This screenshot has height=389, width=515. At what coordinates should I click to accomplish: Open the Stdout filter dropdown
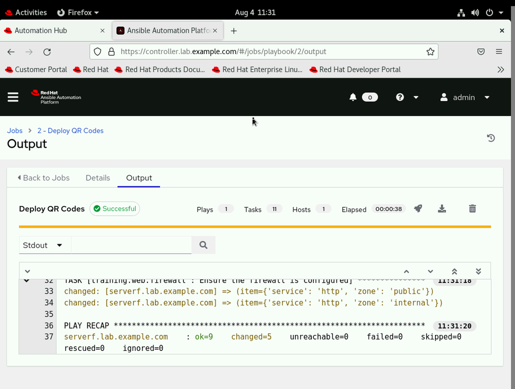(43, 245)
